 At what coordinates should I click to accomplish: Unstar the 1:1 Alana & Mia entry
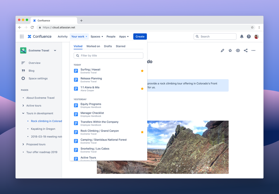point(142,89)
